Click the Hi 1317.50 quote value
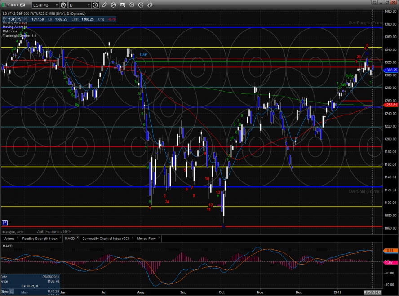 coord(38,19)
